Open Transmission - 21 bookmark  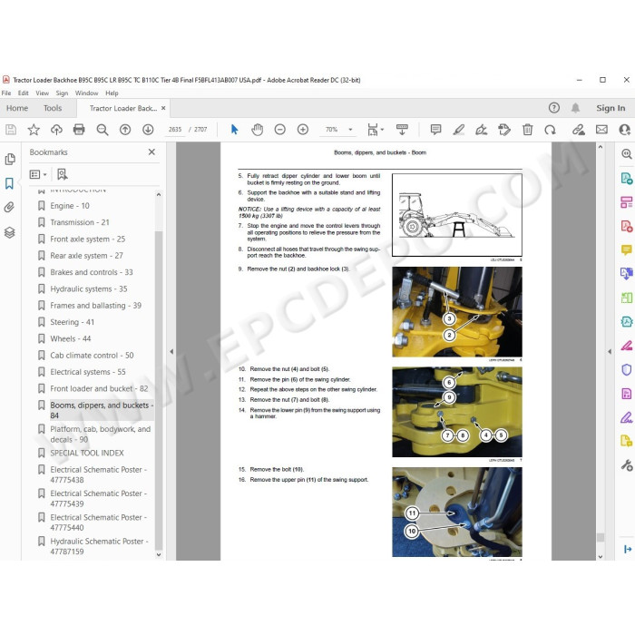click(80, 222)
